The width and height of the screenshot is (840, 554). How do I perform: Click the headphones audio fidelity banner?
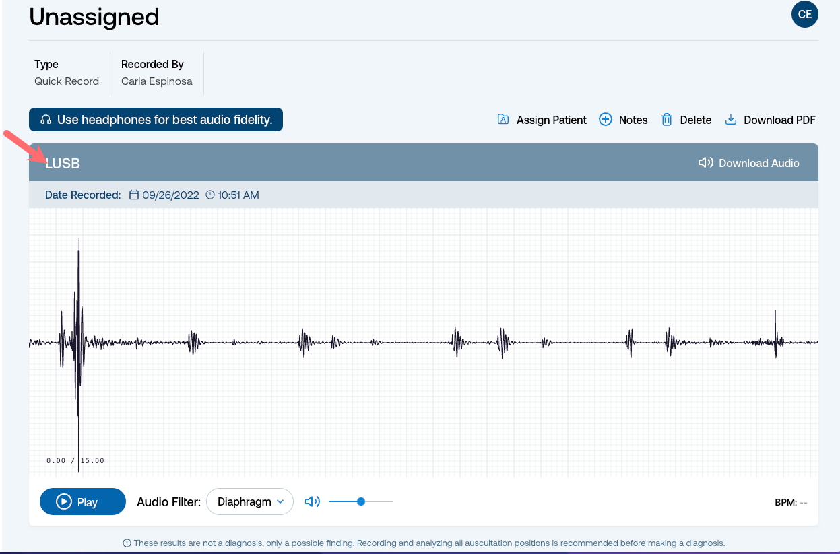pyautogui.click(x=156, y=120)
